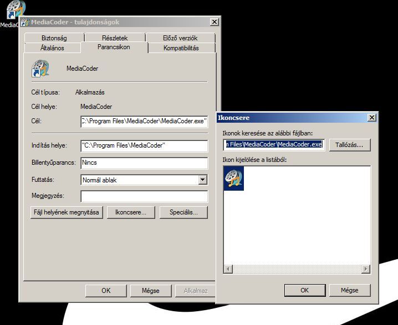
Task: Select the MediaCoder icon in the Ikoncsere list
Action: point(234,178)
